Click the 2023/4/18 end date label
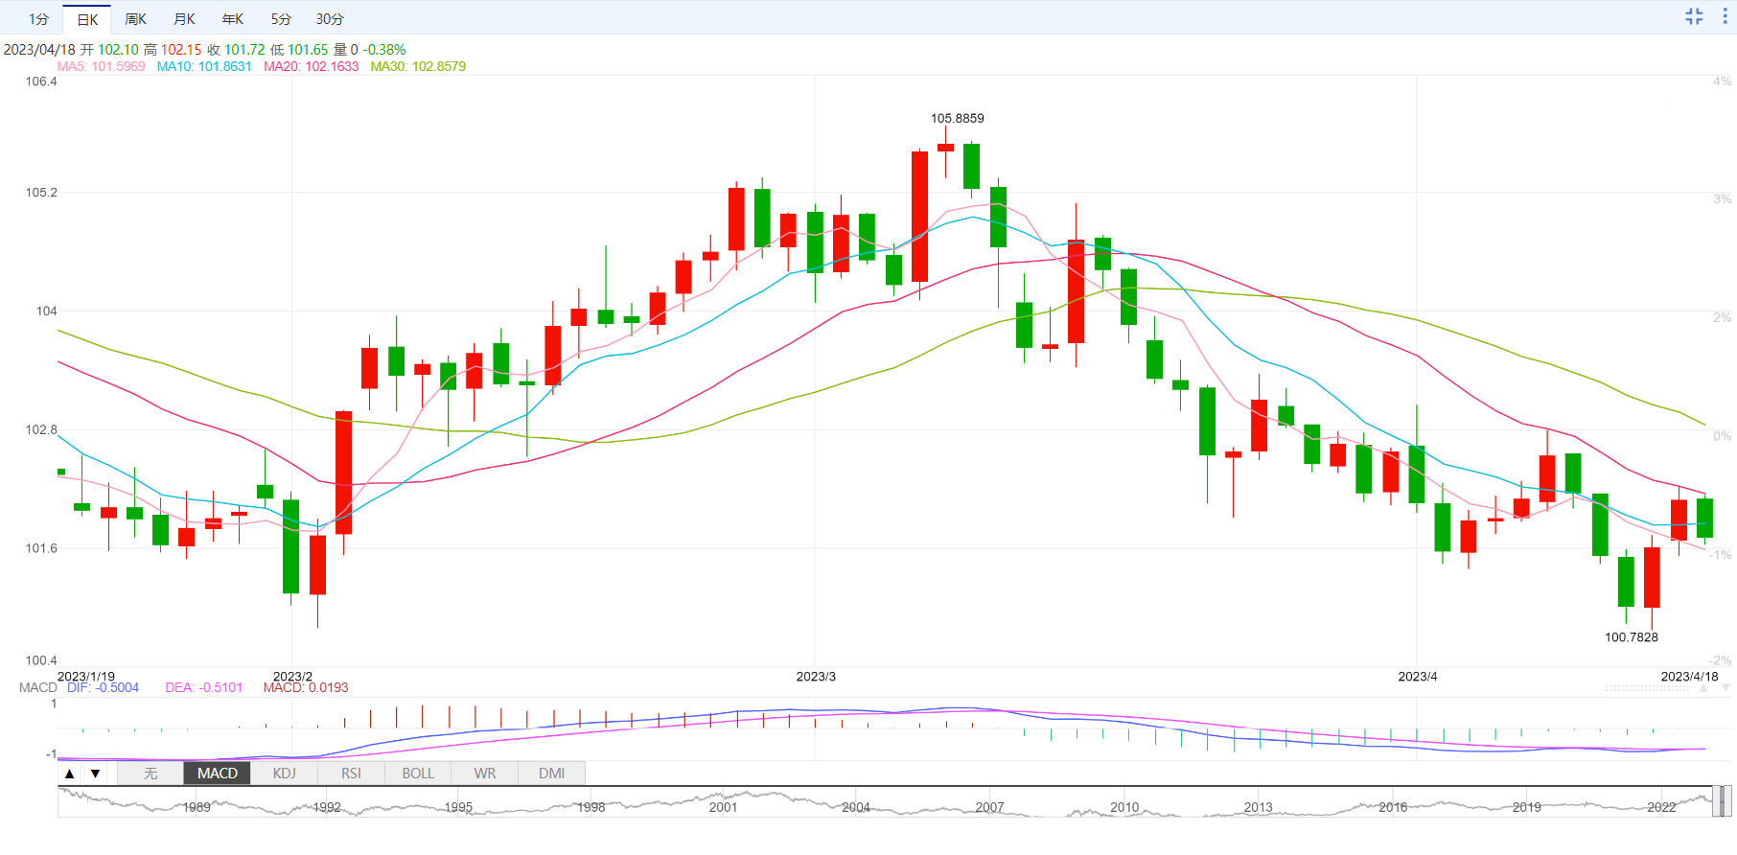 1690,676
